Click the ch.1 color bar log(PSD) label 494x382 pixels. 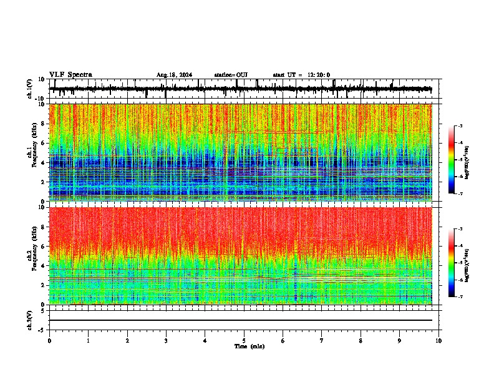click(x=467, y=163)
